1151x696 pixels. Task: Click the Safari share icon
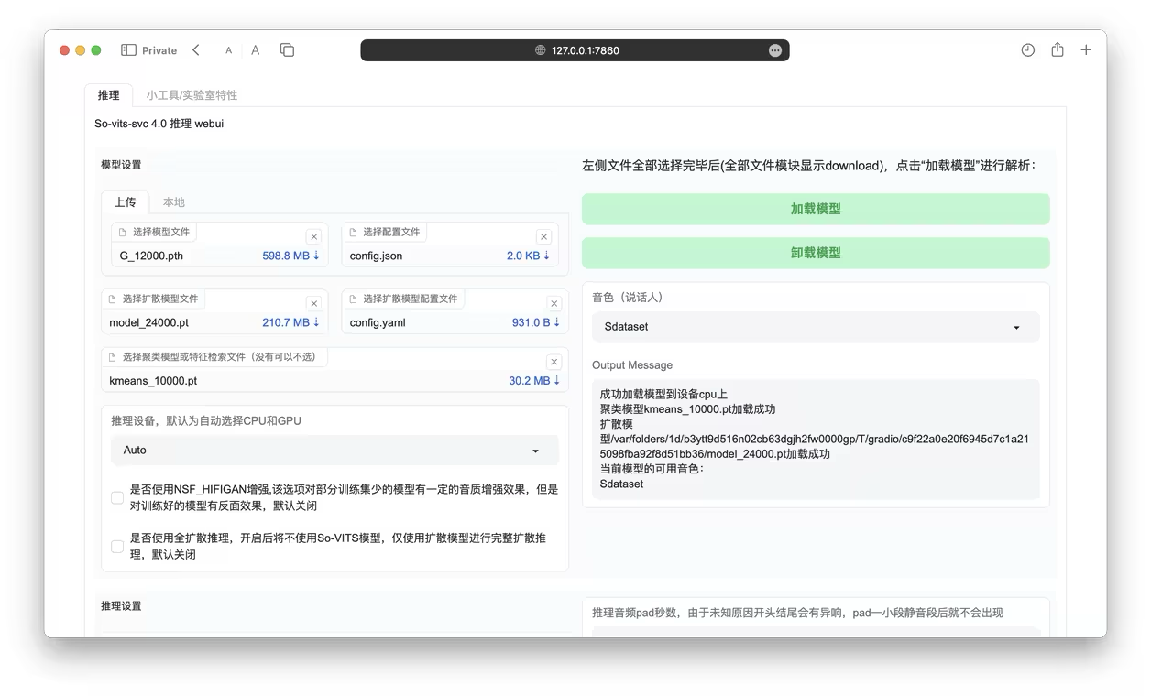tap(1058, 50)
